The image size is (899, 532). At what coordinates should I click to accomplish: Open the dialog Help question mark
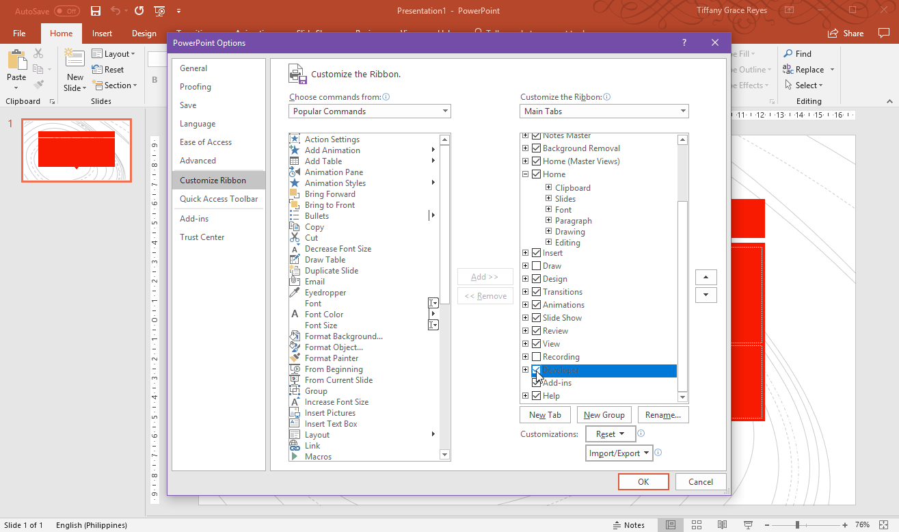pyautogui.click(x=684, y=42)
